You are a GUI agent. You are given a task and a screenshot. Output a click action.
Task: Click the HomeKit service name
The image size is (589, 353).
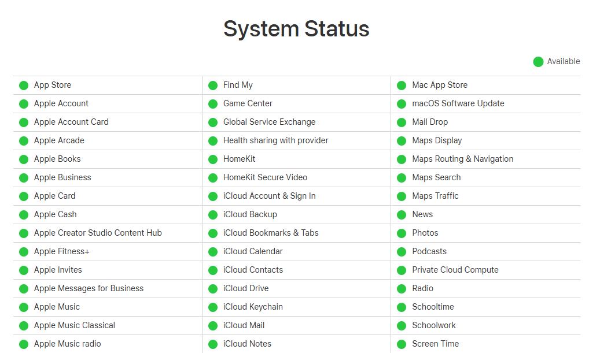click(240, 159)
